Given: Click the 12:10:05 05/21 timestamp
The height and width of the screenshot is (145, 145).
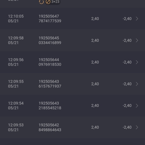Looking at the screenshot, I should [x=16, y=18].
